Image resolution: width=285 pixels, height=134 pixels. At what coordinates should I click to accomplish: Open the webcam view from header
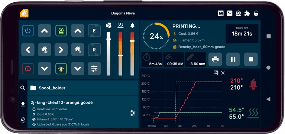[x=238, y=13]
